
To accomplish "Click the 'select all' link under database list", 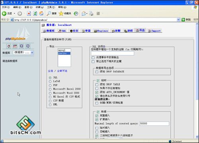I will pyautogui.click(x=51, y=71).
